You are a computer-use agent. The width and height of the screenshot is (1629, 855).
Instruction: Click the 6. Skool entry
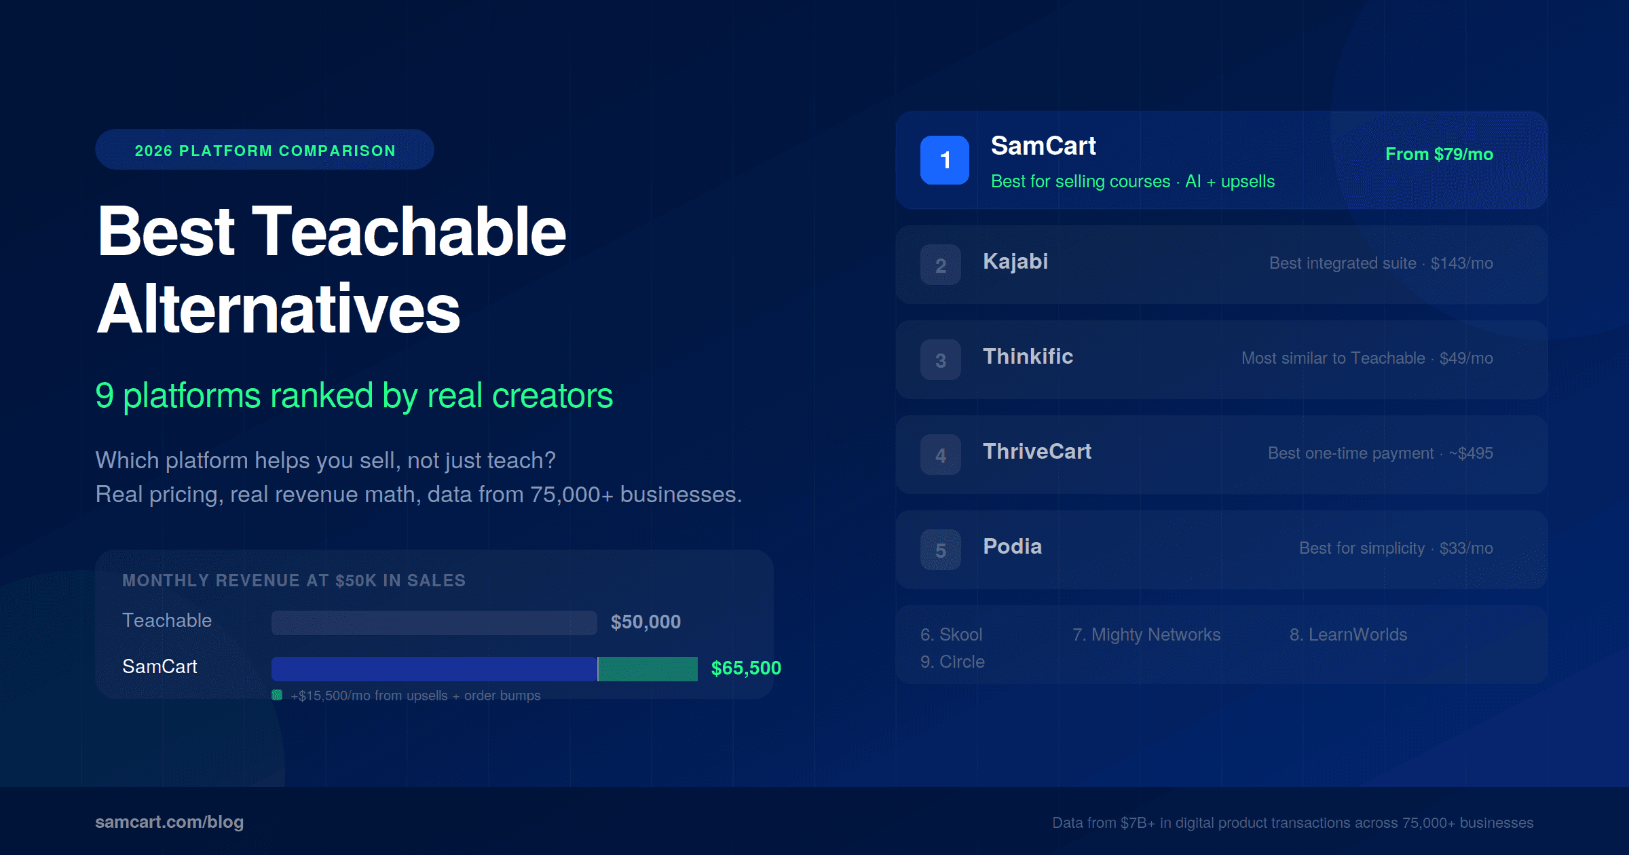pyautogui.click(x=951, y=634)
